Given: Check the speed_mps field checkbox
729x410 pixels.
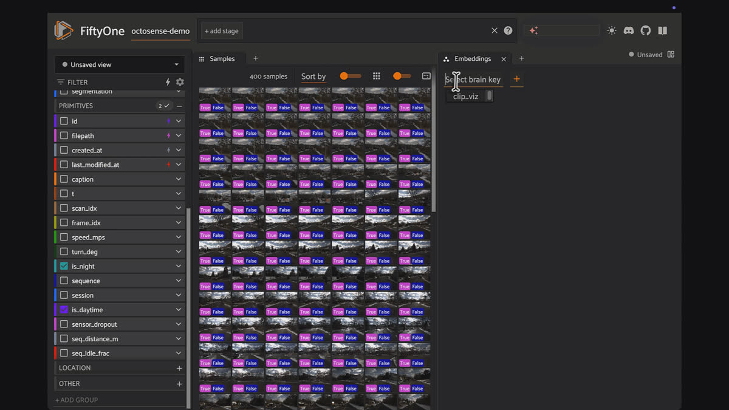Looking at the screenshot, I should tap(64, 237).
